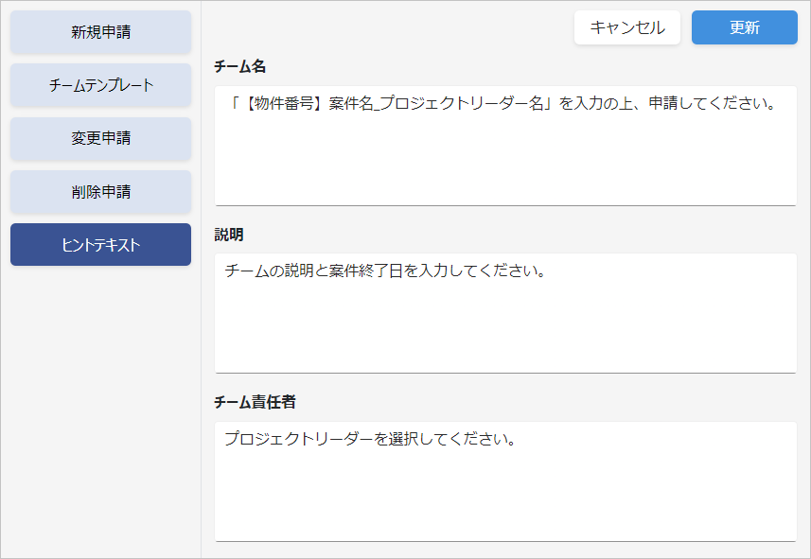Click the empty area below the sidebar items
The image size is (811, 559).
pyautogui.click(x=100, y=407)
